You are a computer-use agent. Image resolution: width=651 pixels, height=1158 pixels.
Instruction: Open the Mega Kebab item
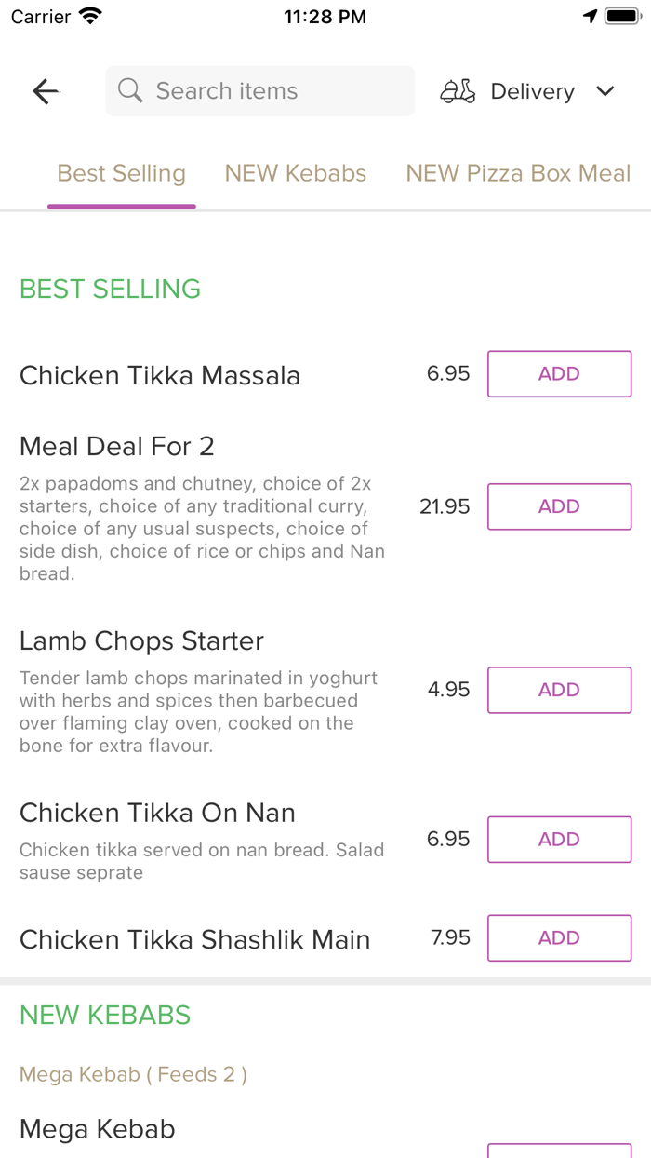[98, 1129]
